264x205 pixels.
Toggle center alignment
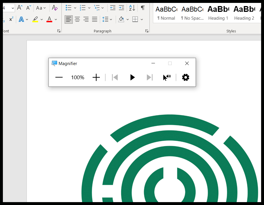tap(77, 19)
